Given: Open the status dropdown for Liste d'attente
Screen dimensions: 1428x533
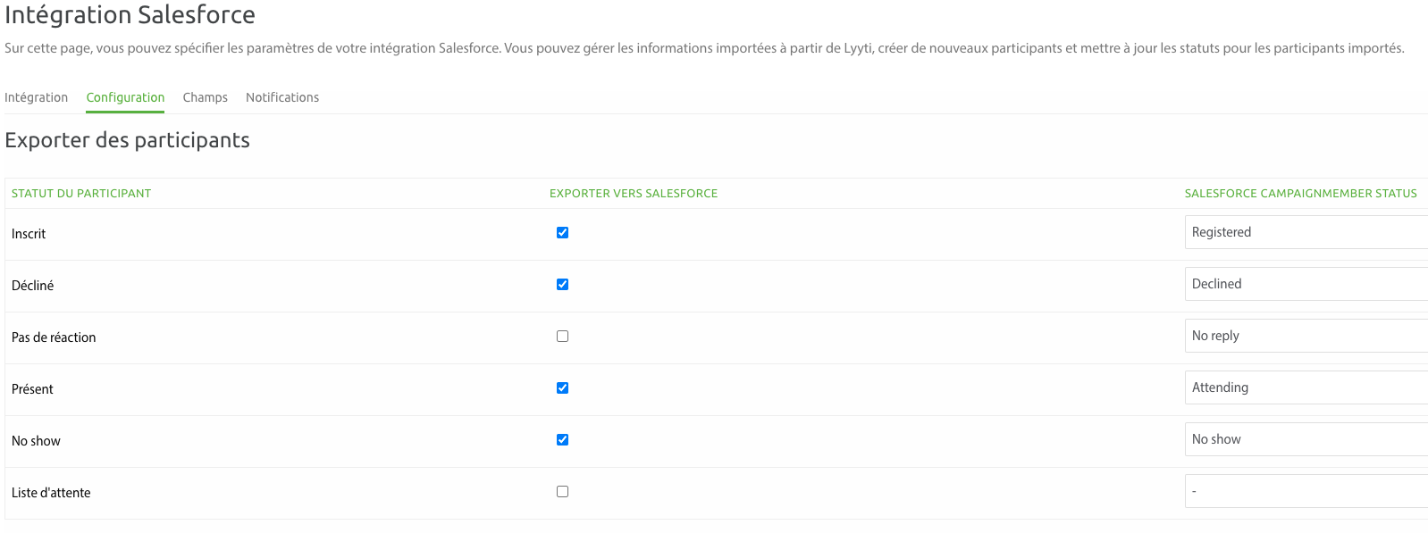Looking at the screenshot, I should coord(1305,491).
